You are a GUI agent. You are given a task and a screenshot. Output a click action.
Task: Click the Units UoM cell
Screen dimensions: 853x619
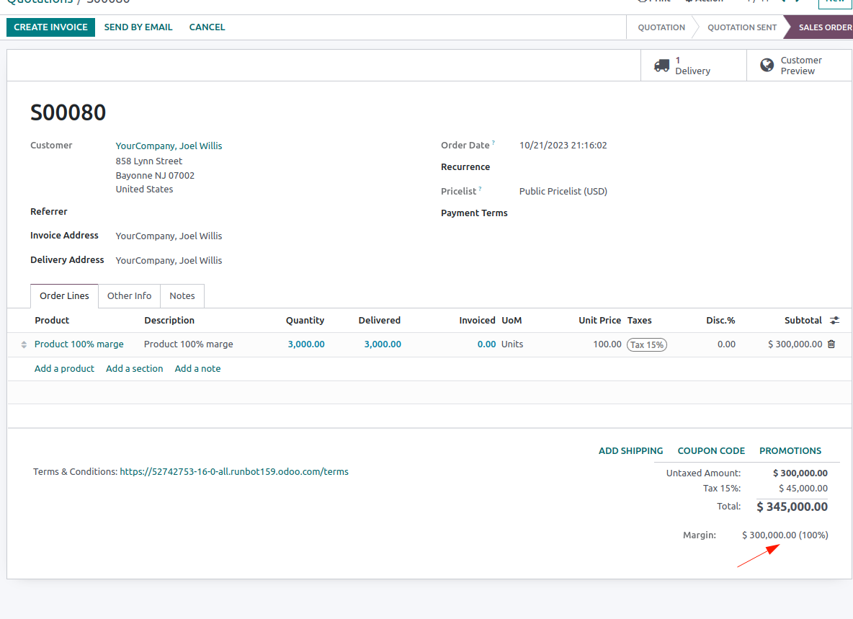512,344
